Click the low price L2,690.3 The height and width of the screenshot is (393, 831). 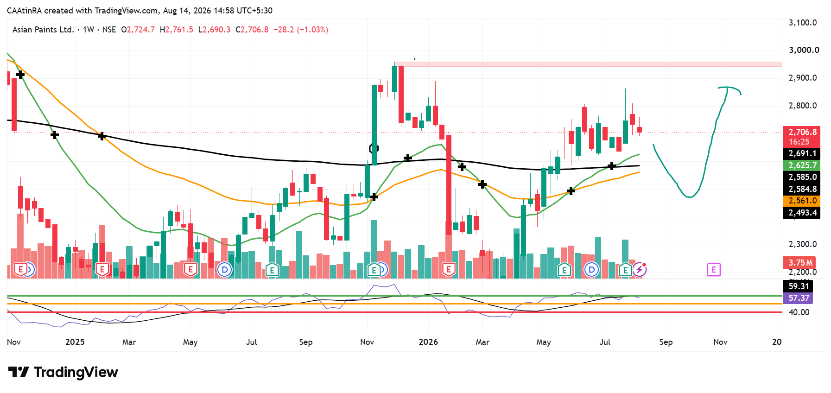pos(214,30)
